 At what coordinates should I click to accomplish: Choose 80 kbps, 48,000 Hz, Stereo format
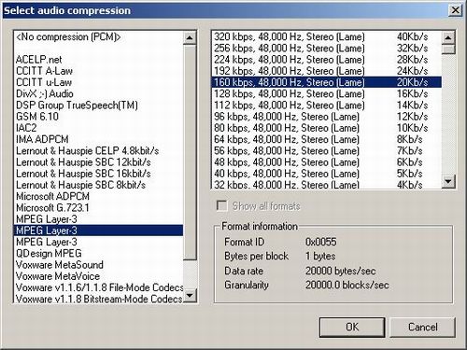point(327,128)
